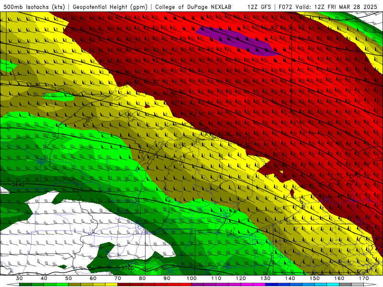Click the colorbar label '70'
Image resolution: width=383 pixels, height=287 pixels.
coord(118,278)
